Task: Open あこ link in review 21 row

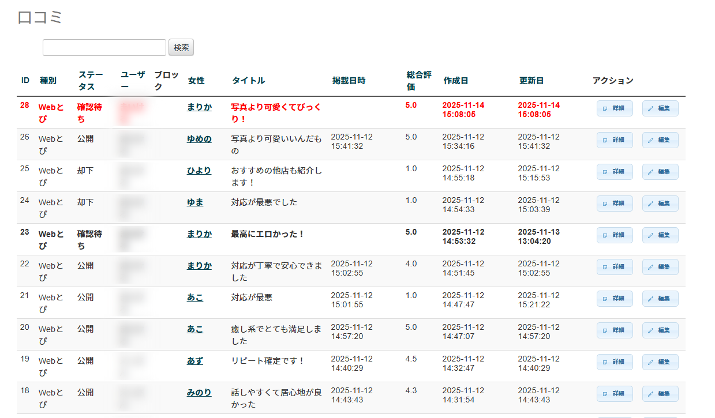Action: [195, 298]
